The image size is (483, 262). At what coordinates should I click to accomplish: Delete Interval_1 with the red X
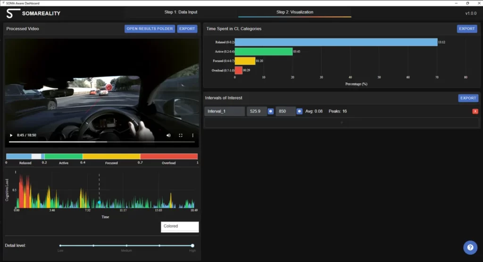tap(475, 111)
